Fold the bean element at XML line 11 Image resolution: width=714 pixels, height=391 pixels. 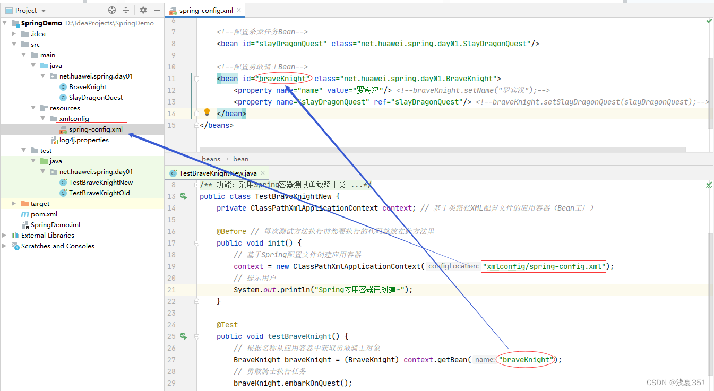(x=196, y=79)
